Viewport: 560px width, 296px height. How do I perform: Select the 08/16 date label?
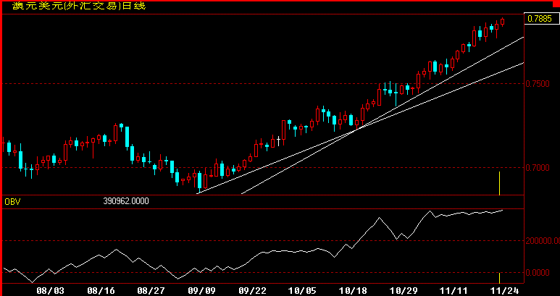coord(101,291)
